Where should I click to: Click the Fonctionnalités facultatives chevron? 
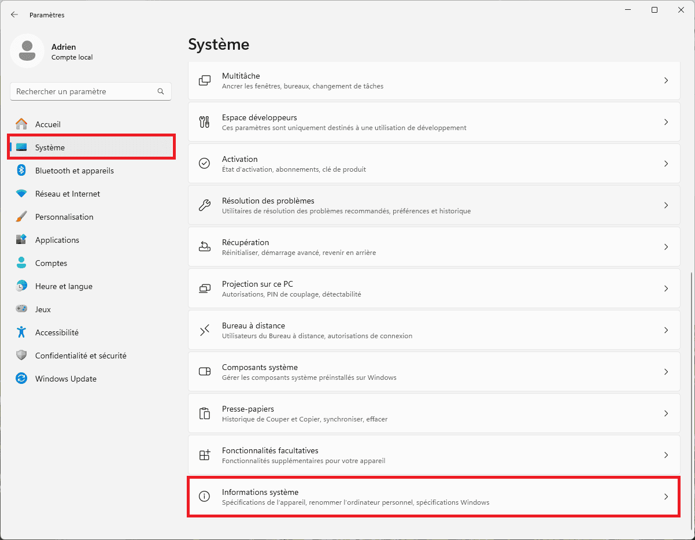coord(666,455)
